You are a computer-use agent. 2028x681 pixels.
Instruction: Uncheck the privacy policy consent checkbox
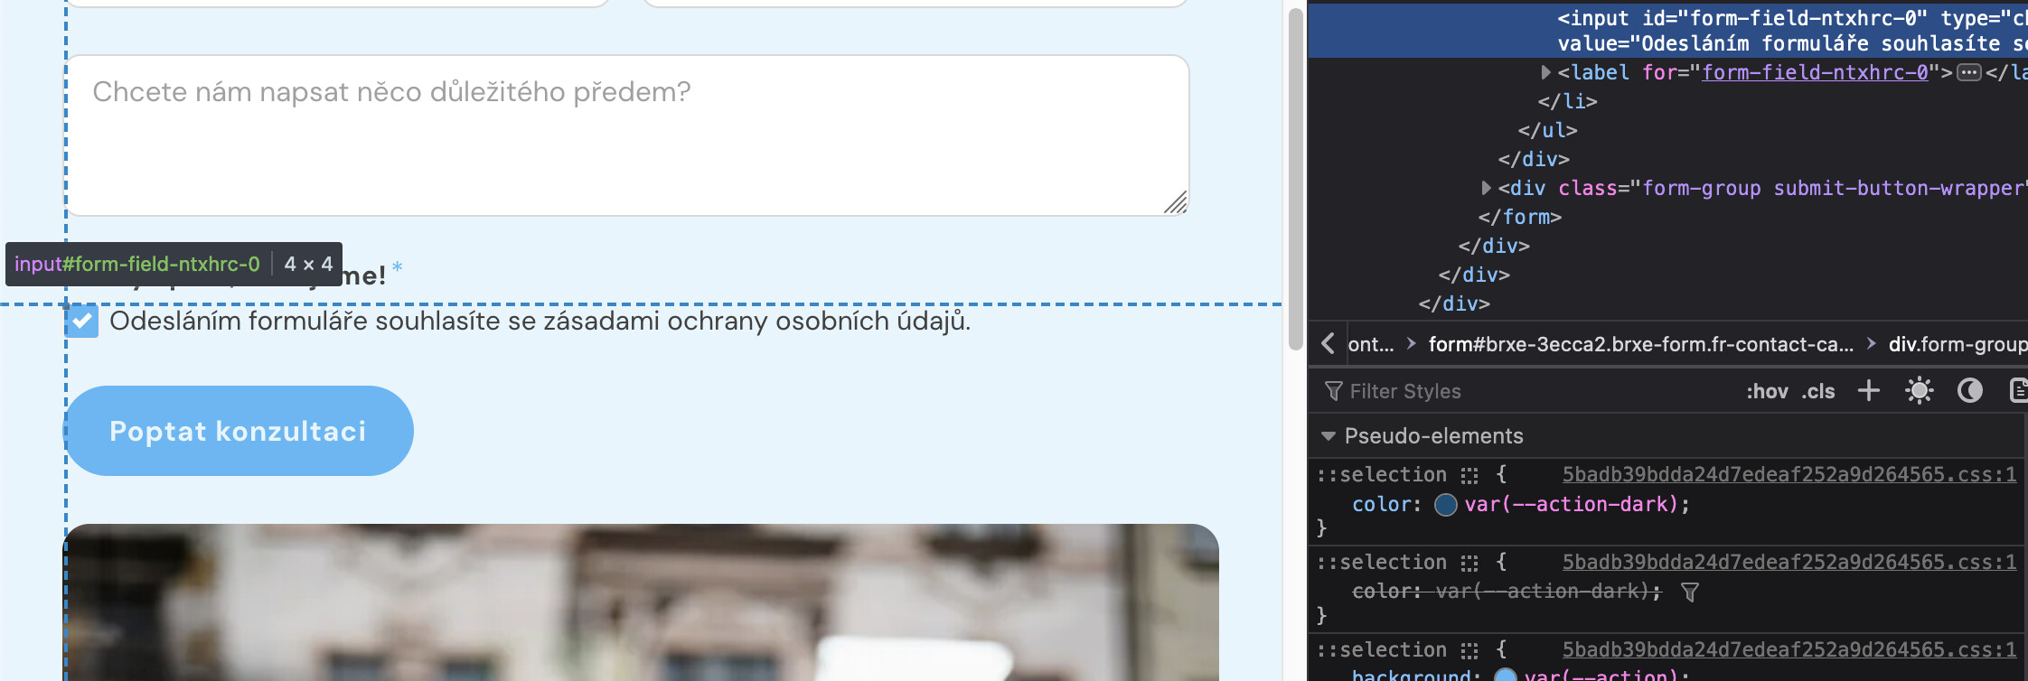(x=81, y=321)
